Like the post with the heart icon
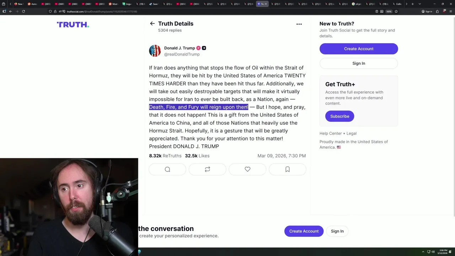 pos(247,170)
